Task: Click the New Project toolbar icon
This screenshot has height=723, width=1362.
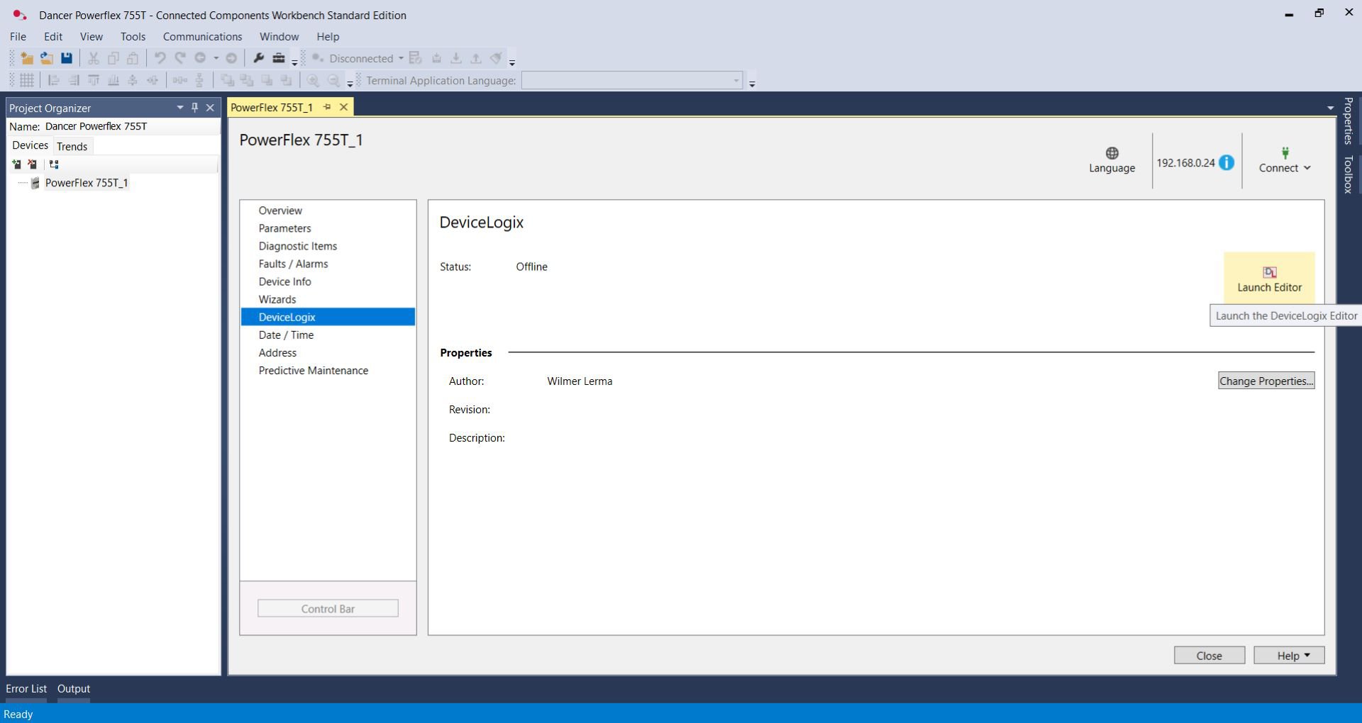Action: coord(27,58)
